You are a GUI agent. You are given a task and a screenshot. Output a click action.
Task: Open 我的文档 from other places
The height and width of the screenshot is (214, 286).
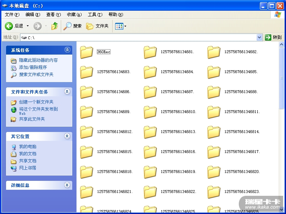[28, 154]
